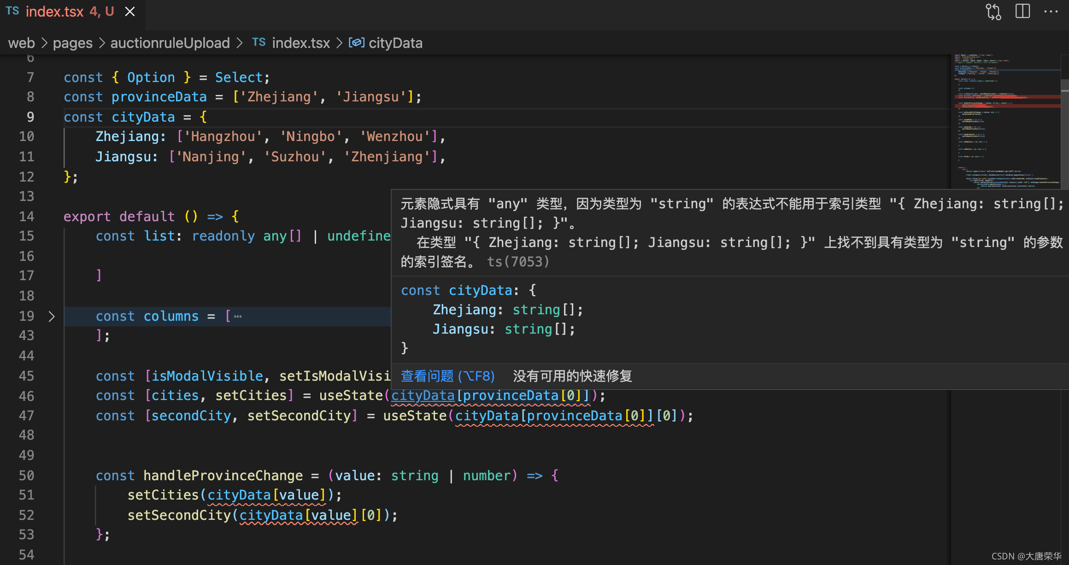Open the more actions ellipsis menu

point(1051,12)
